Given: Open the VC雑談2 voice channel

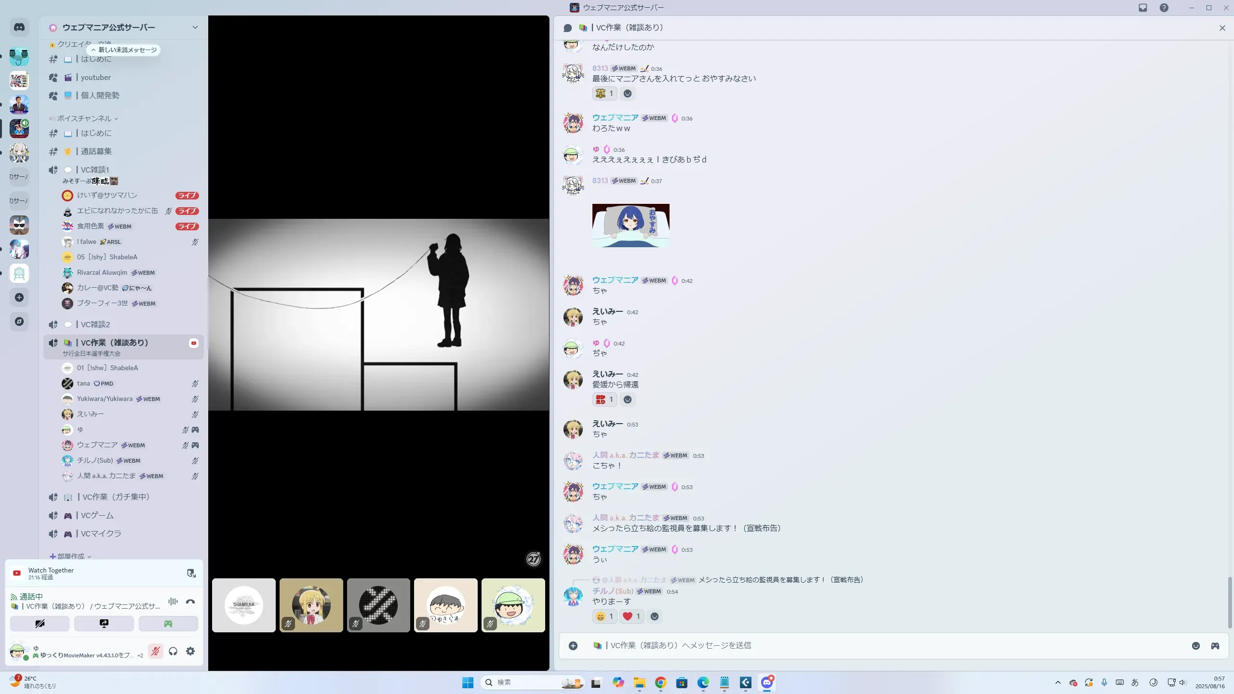Looking at the screenshot, I should coord(95,324).
